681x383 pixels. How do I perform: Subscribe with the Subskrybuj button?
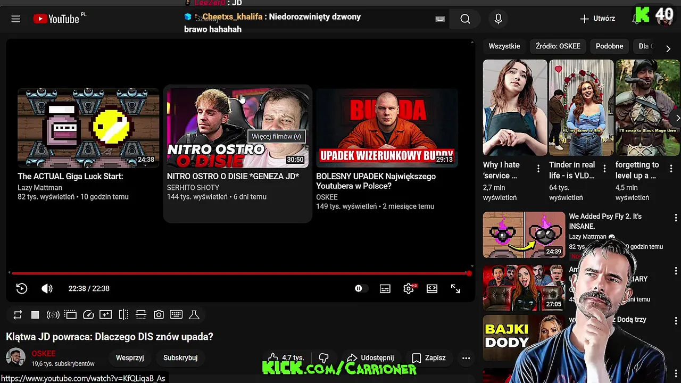pos(180,358)
